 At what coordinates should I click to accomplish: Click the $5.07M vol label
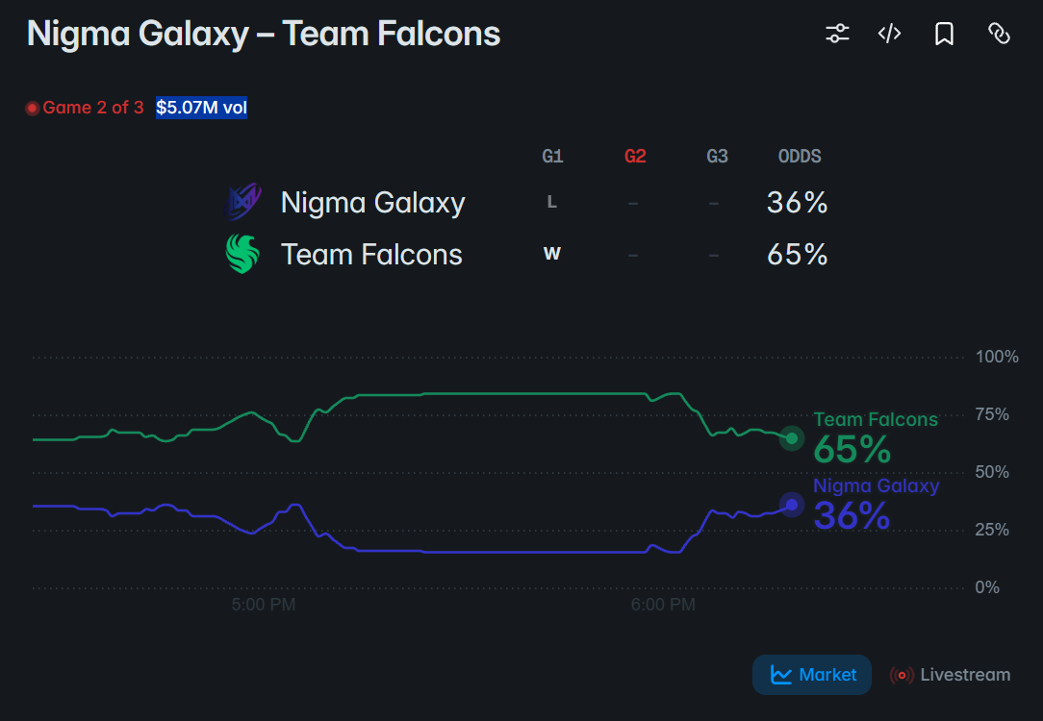(201, 108)
